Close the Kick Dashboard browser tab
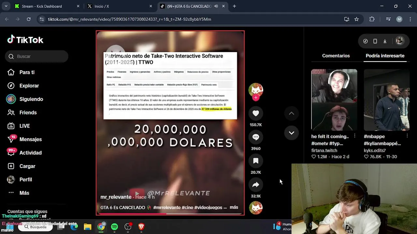The width and height of the screenshot is (417, 234). (78, 6)
